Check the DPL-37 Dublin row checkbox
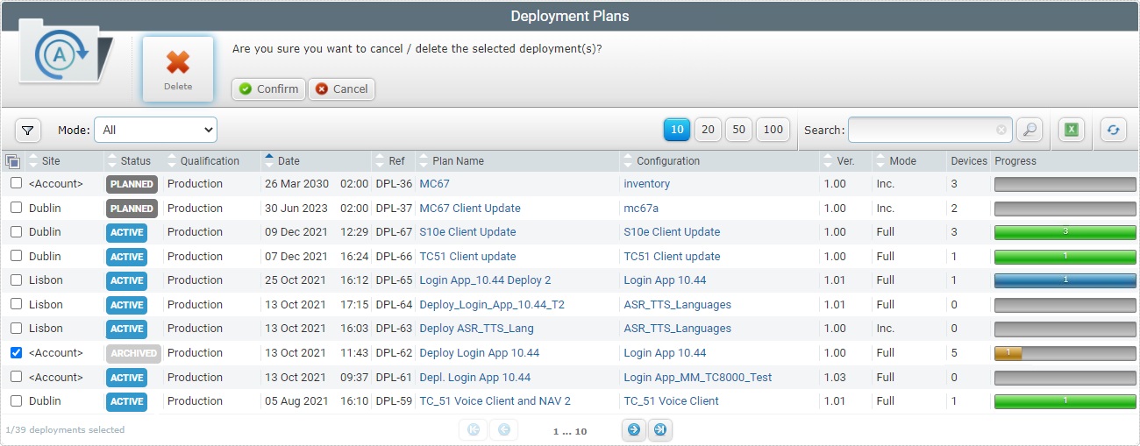The width and height of the screenshot is (1140, 446). click(16, 208)
